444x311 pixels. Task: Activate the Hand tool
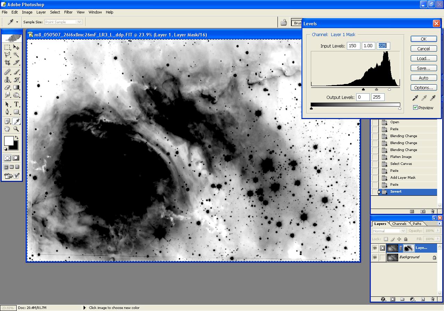[7, 129]
